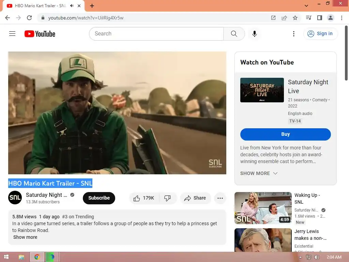This screenshot has height=262, width=349.
Task: Open YouTube settings three-dot menu beside Sign in
Action: pos(293,34)
